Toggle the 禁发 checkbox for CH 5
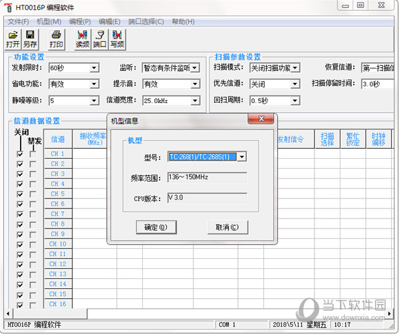This screenshot has width=399, height=334. 33,195
